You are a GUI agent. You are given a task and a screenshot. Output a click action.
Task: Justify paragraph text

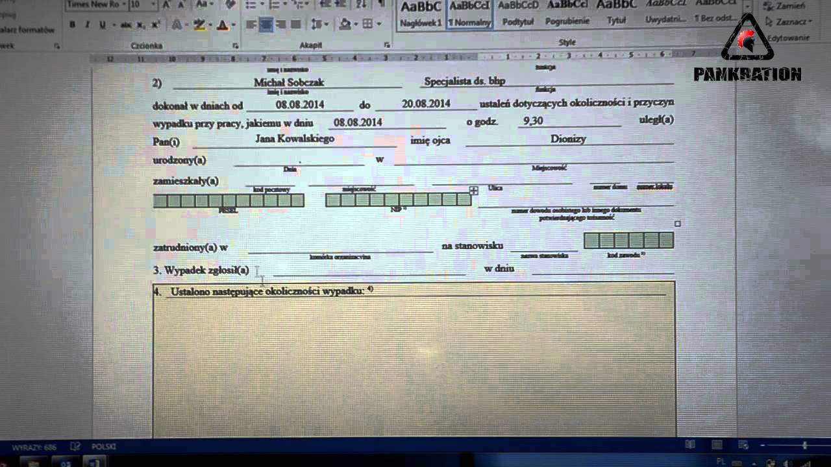(295, 25)
